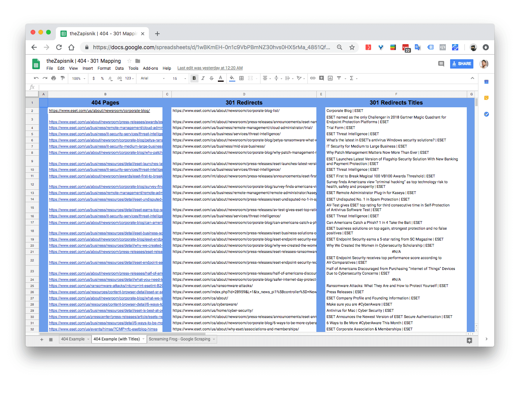Insert chart icon in toolbar
Viewport: 523px width, 397px height.
(x=330, y=78)
